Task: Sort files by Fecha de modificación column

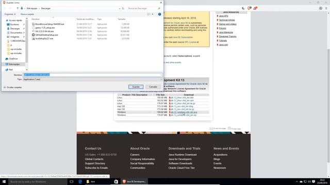Action: pyautogui.click(x=86, y=19)
